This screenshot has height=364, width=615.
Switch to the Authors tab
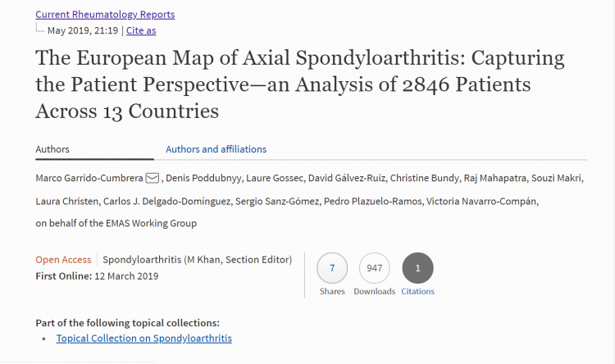click(52, 149)
